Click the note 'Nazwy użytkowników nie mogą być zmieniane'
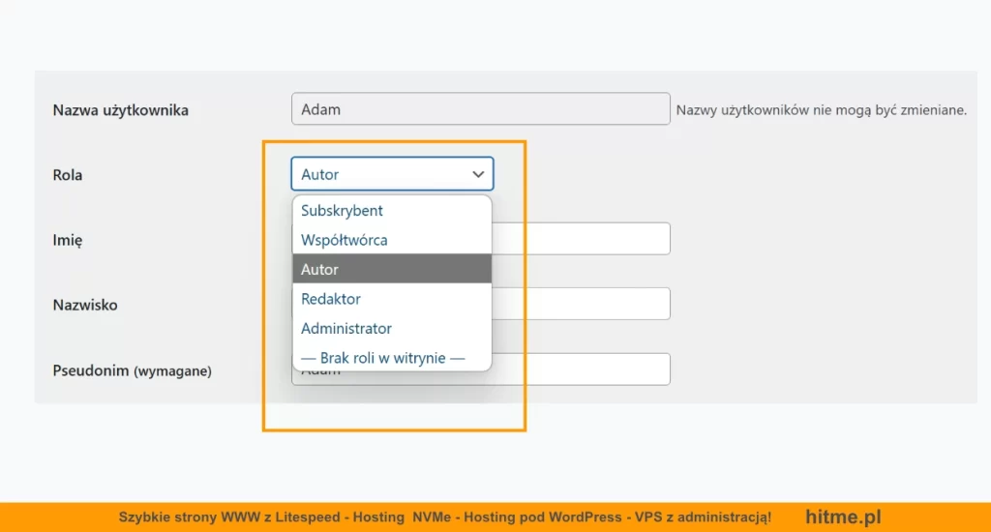This screenshot has height=532, width=991. point(821,110)
